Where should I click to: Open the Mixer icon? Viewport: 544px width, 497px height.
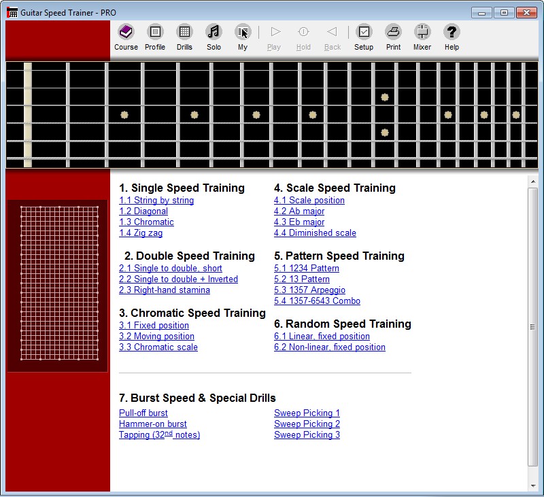click(422, 32)
